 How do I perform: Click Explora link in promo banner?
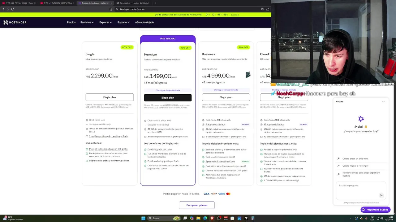pyautogui.click(x=235, y=15)
